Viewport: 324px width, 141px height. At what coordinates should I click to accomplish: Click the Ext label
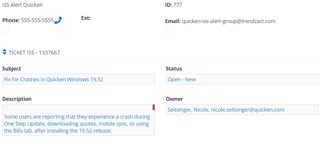(86, 18)
